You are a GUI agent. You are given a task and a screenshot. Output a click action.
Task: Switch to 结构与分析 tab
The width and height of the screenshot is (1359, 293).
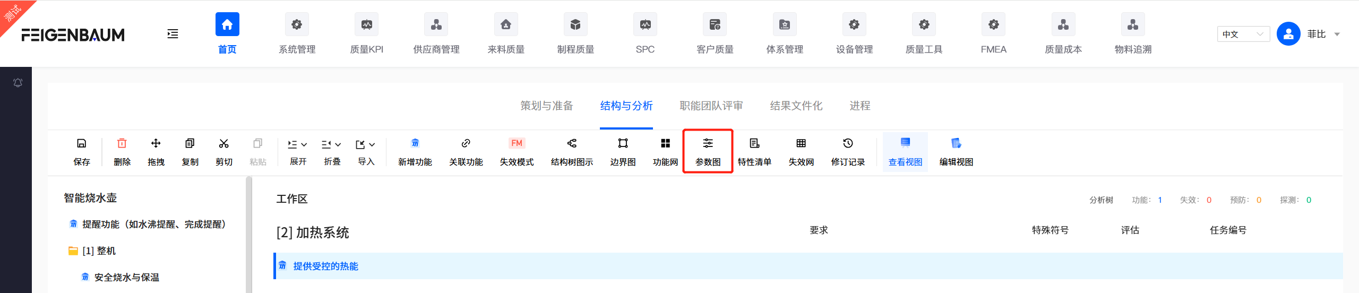point(626,106)
